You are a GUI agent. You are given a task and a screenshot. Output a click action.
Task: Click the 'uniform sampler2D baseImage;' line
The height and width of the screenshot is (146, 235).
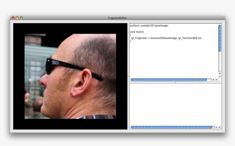pos(149,25)
